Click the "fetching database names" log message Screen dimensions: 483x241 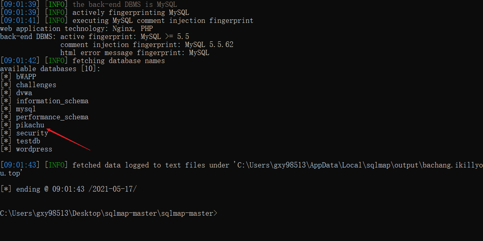pos(118,61)
